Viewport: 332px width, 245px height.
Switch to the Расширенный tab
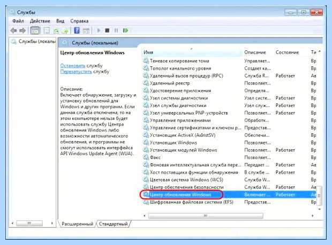[x=77, y=224]
